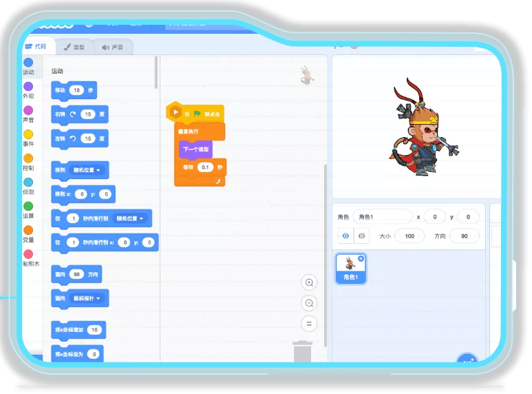The width and height of the screenshot is (532, 394).
Task: Click the sprite name field 角色1
Action: coord(383,217)
